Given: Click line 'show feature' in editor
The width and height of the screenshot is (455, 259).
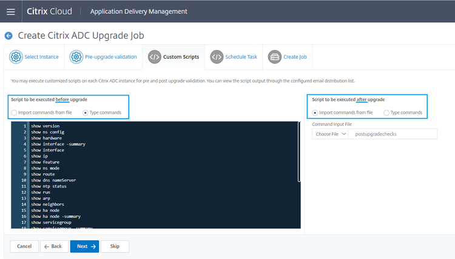Looking at the screenshot, I should 45,162.
